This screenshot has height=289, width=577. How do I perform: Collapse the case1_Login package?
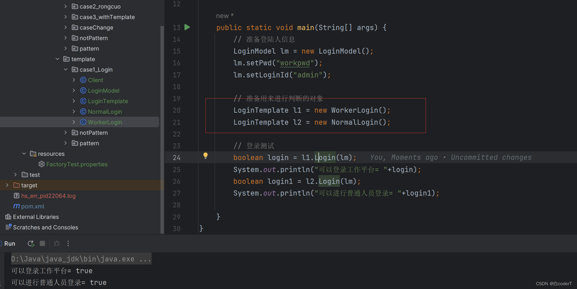click(x=65, y=70)
